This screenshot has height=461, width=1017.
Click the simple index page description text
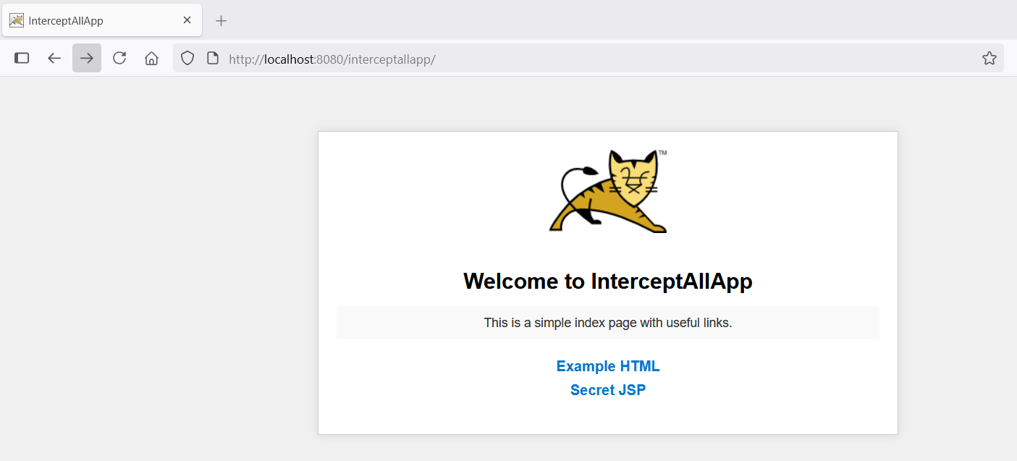click(608, 323)
